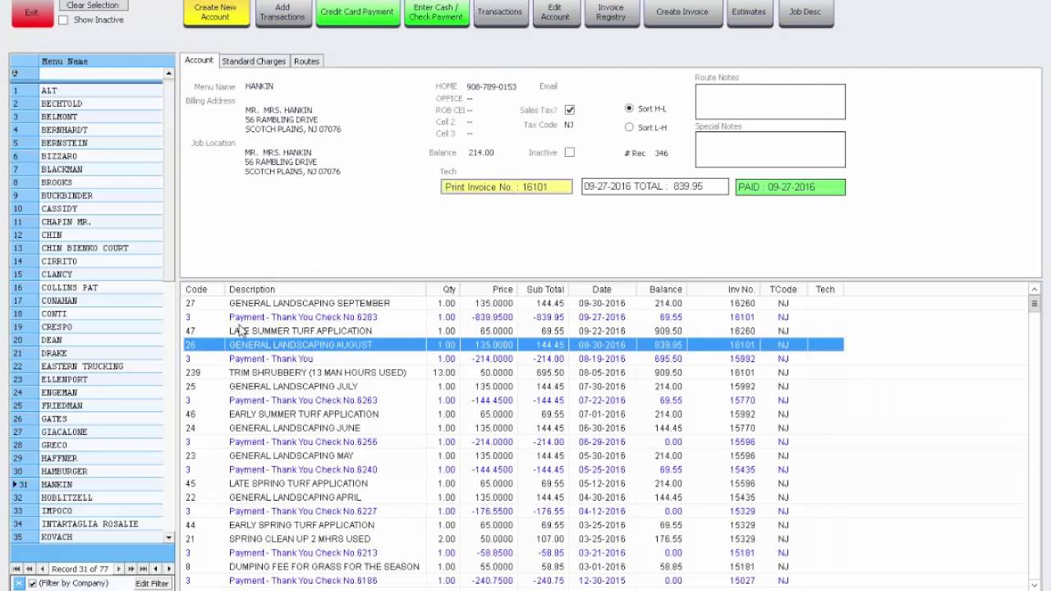Open the Estimates button
1051x591 pixels.
pos(749,12)
